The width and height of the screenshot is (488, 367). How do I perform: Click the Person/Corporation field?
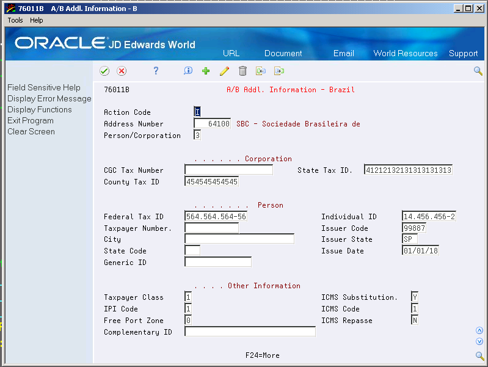pos(197,135)
